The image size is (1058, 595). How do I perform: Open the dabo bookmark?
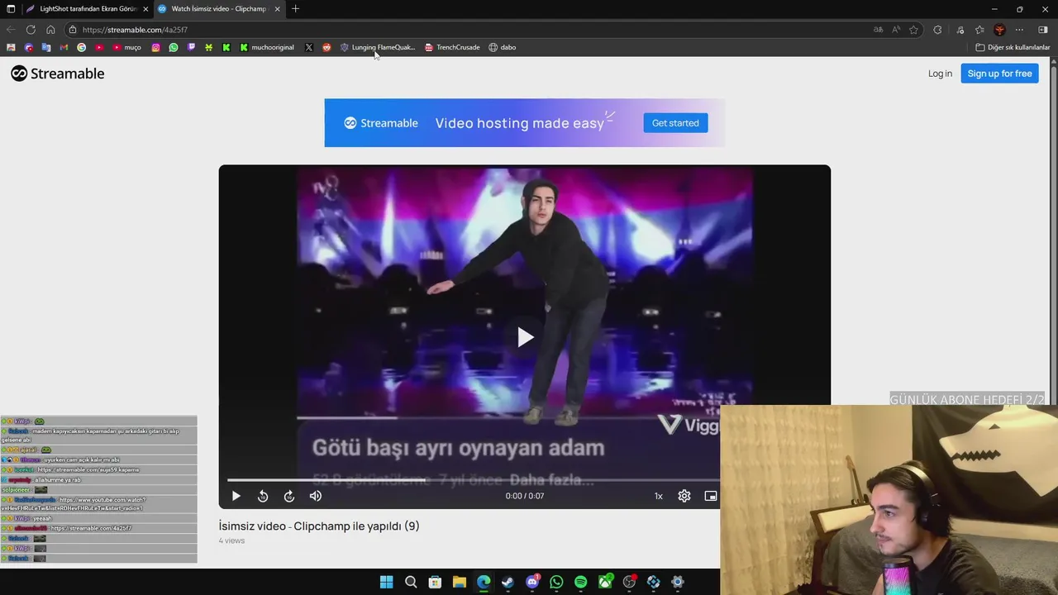pyautogui.click(x=502, y=47)
